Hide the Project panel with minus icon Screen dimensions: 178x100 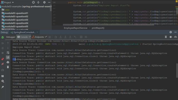(x=49, y=2)
